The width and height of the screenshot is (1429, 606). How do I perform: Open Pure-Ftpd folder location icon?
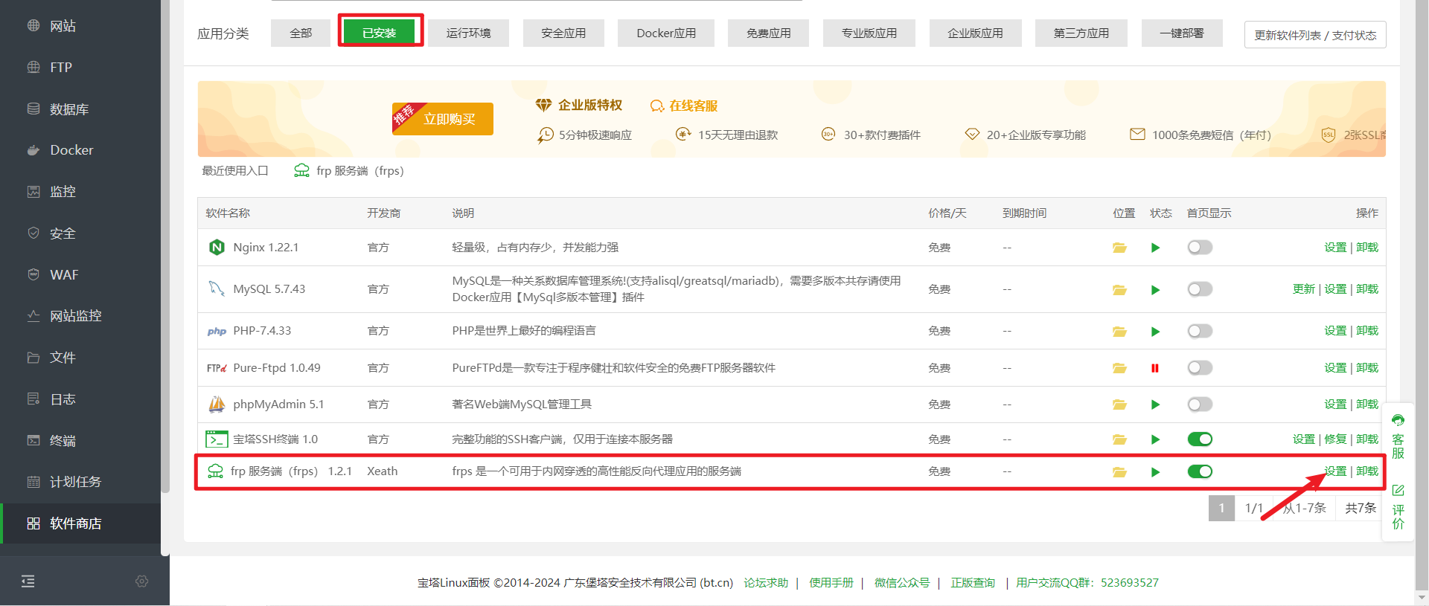pyautogui.click(x=1119, y=368)
